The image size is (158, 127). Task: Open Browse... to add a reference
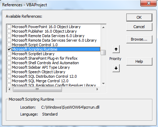[x=139, y=40]
